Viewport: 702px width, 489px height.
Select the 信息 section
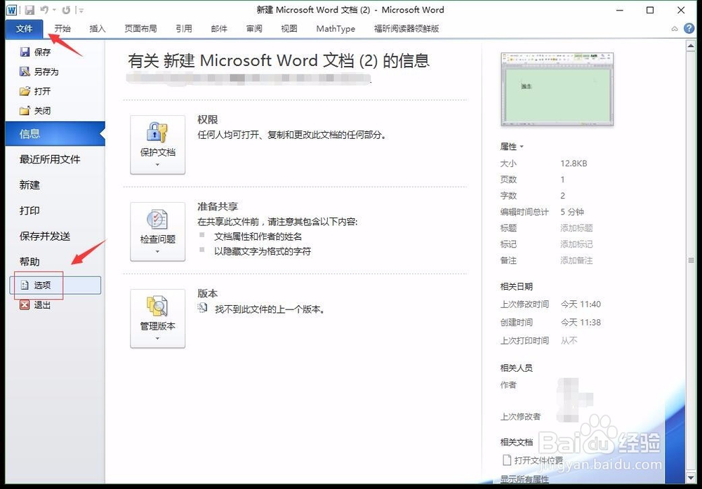click(x=55, y=134)
